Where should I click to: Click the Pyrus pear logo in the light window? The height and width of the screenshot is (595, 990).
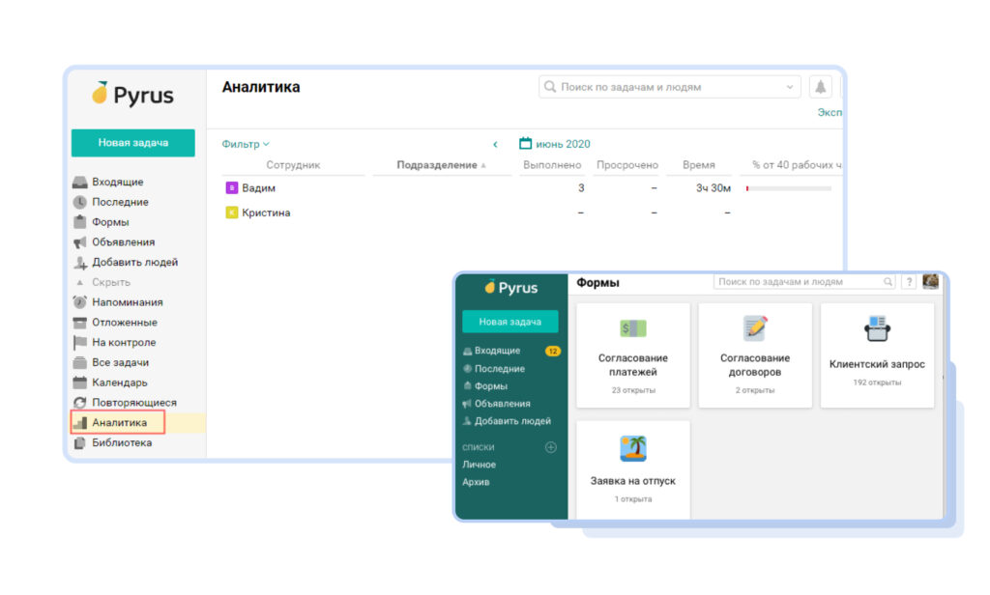[x=132, y=95]
